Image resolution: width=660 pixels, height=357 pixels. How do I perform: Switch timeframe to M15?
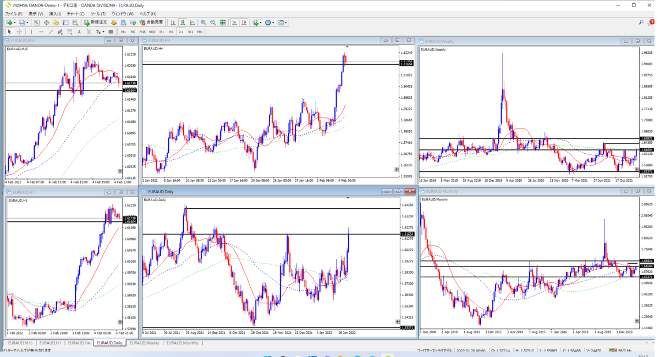142,32
